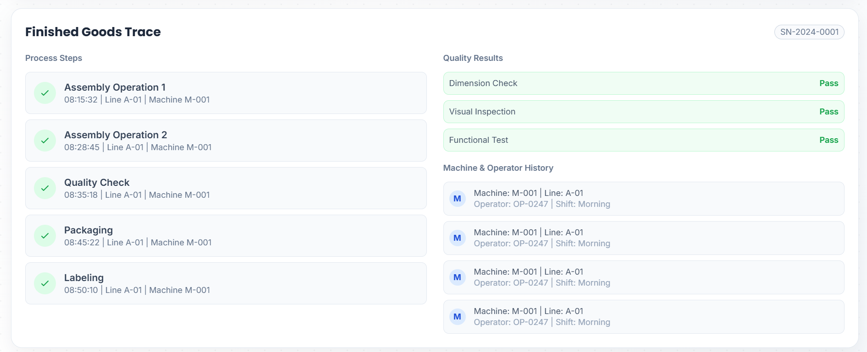Click the first M machine avatar icon
This screenshot has width=867, height=352.
(457, 199)
